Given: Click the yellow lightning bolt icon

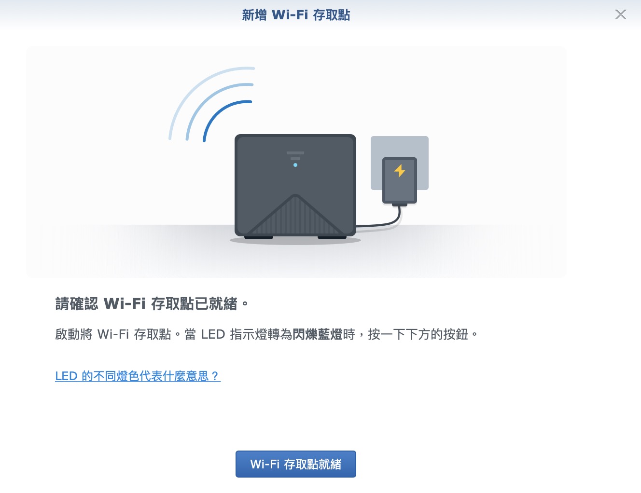Looking at the screenshot, I should [400, 171].
